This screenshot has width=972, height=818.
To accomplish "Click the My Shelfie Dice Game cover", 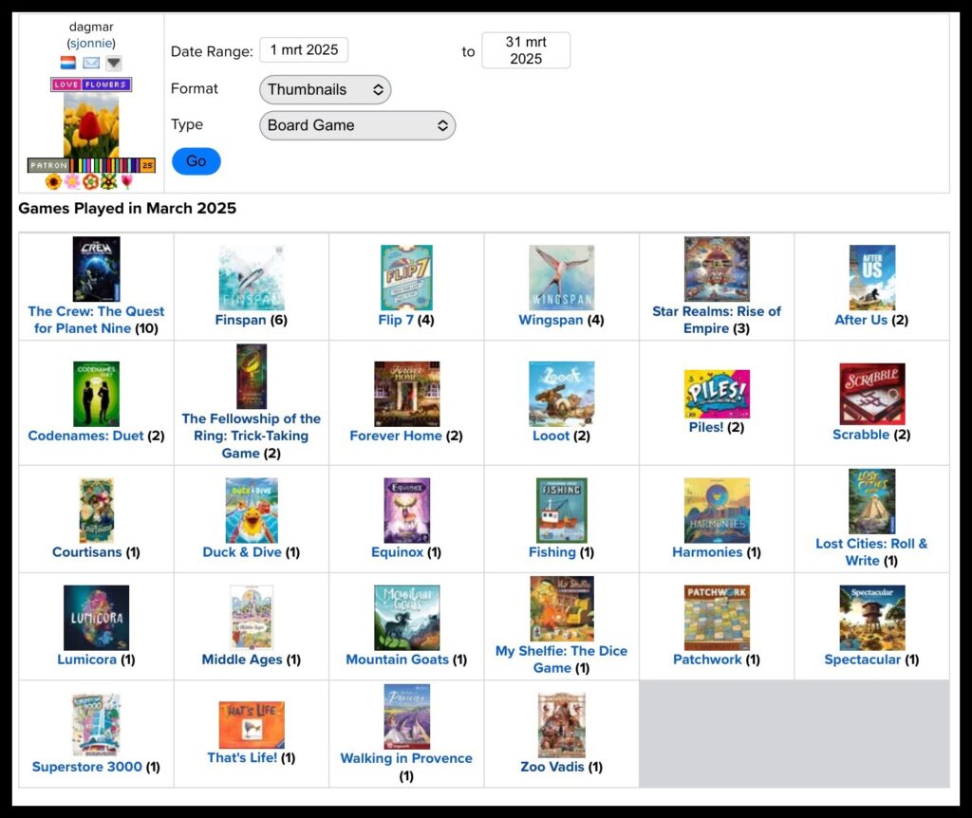I will 561,609.
